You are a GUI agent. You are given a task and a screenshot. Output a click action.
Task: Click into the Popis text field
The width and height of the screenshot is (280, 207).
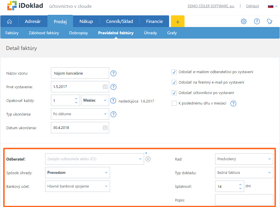[x=244, y=200]
